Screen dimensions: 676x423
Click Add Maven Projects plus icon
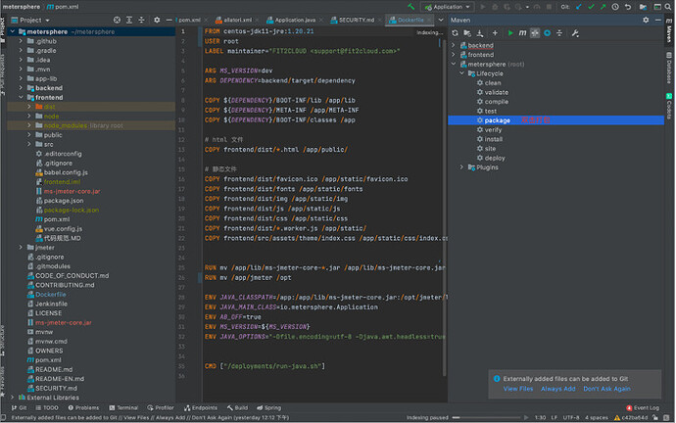coord(495,33)
